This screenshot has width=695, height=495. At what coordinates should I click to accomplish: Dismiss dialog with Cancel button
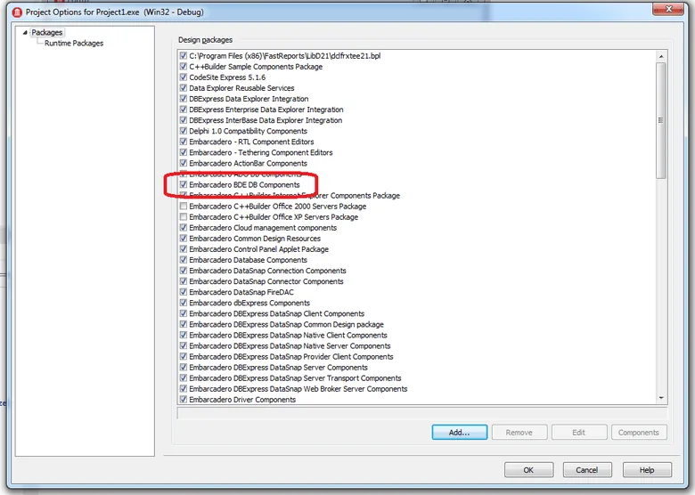pyautogui.click(x=587, y=470)
